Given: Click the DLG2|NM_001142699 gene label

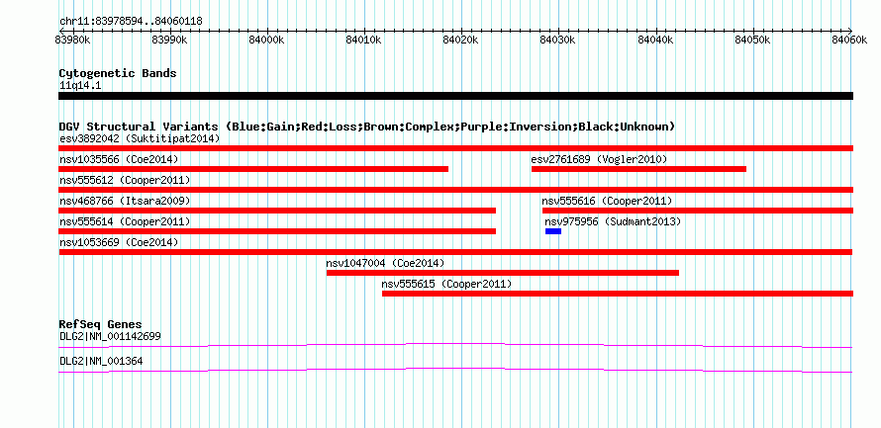Looking at the screenshot, I should click(x=110, y=336).
